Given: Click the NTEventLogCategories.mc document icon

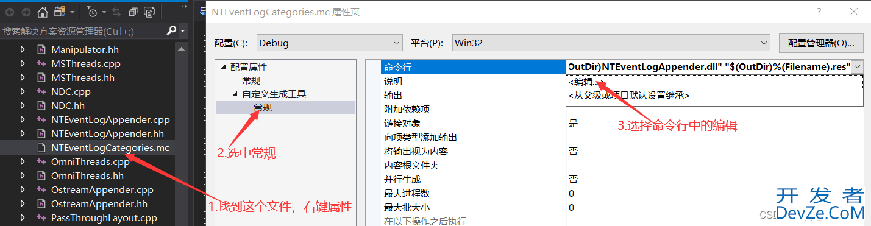Looking at the screenshot, I should click(41, 147).
